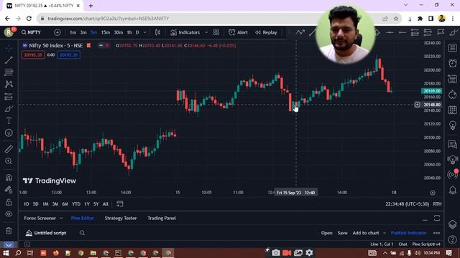Maximize the bottom panel
Screen dimensions: 460x258
coord(437,218)
